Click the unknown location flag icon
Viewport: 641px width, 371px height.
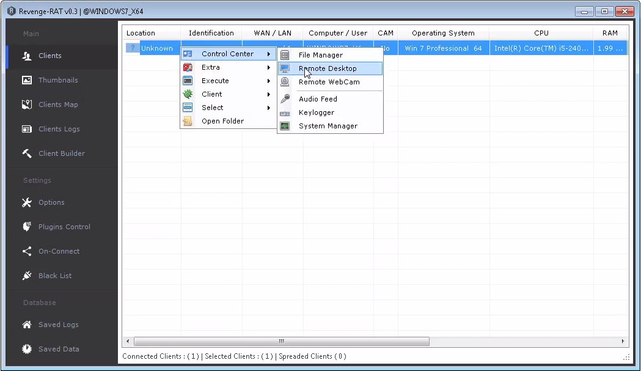[x=133, y=48]
